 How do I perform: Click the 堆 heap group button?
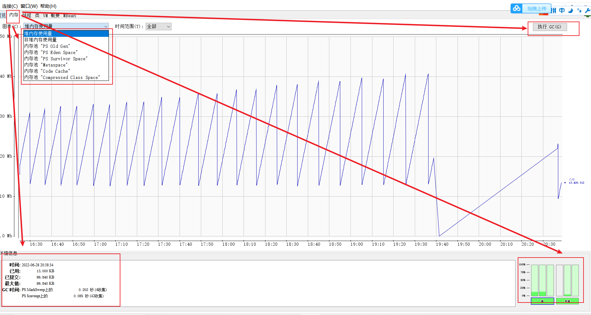click(x=542, y=301)
